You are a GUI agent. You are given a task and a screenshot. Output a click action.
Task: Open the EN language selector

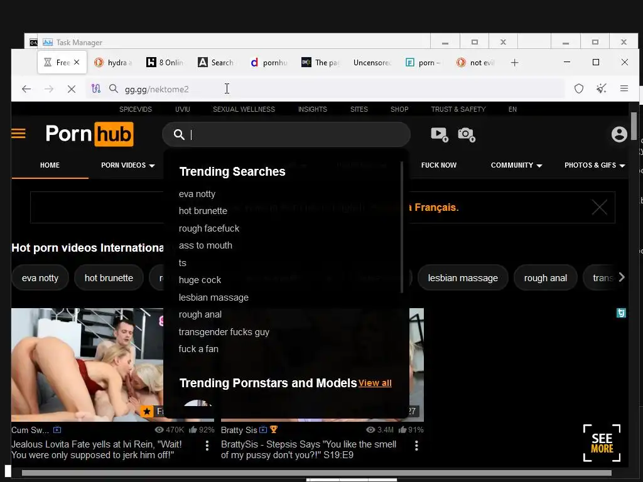coord(512,109)
